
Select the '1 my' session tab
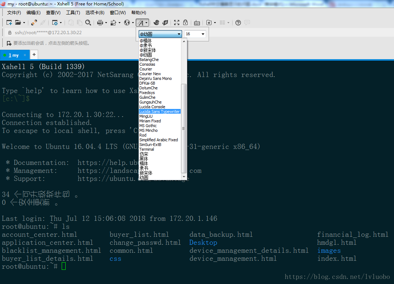[x=15, y=55]
